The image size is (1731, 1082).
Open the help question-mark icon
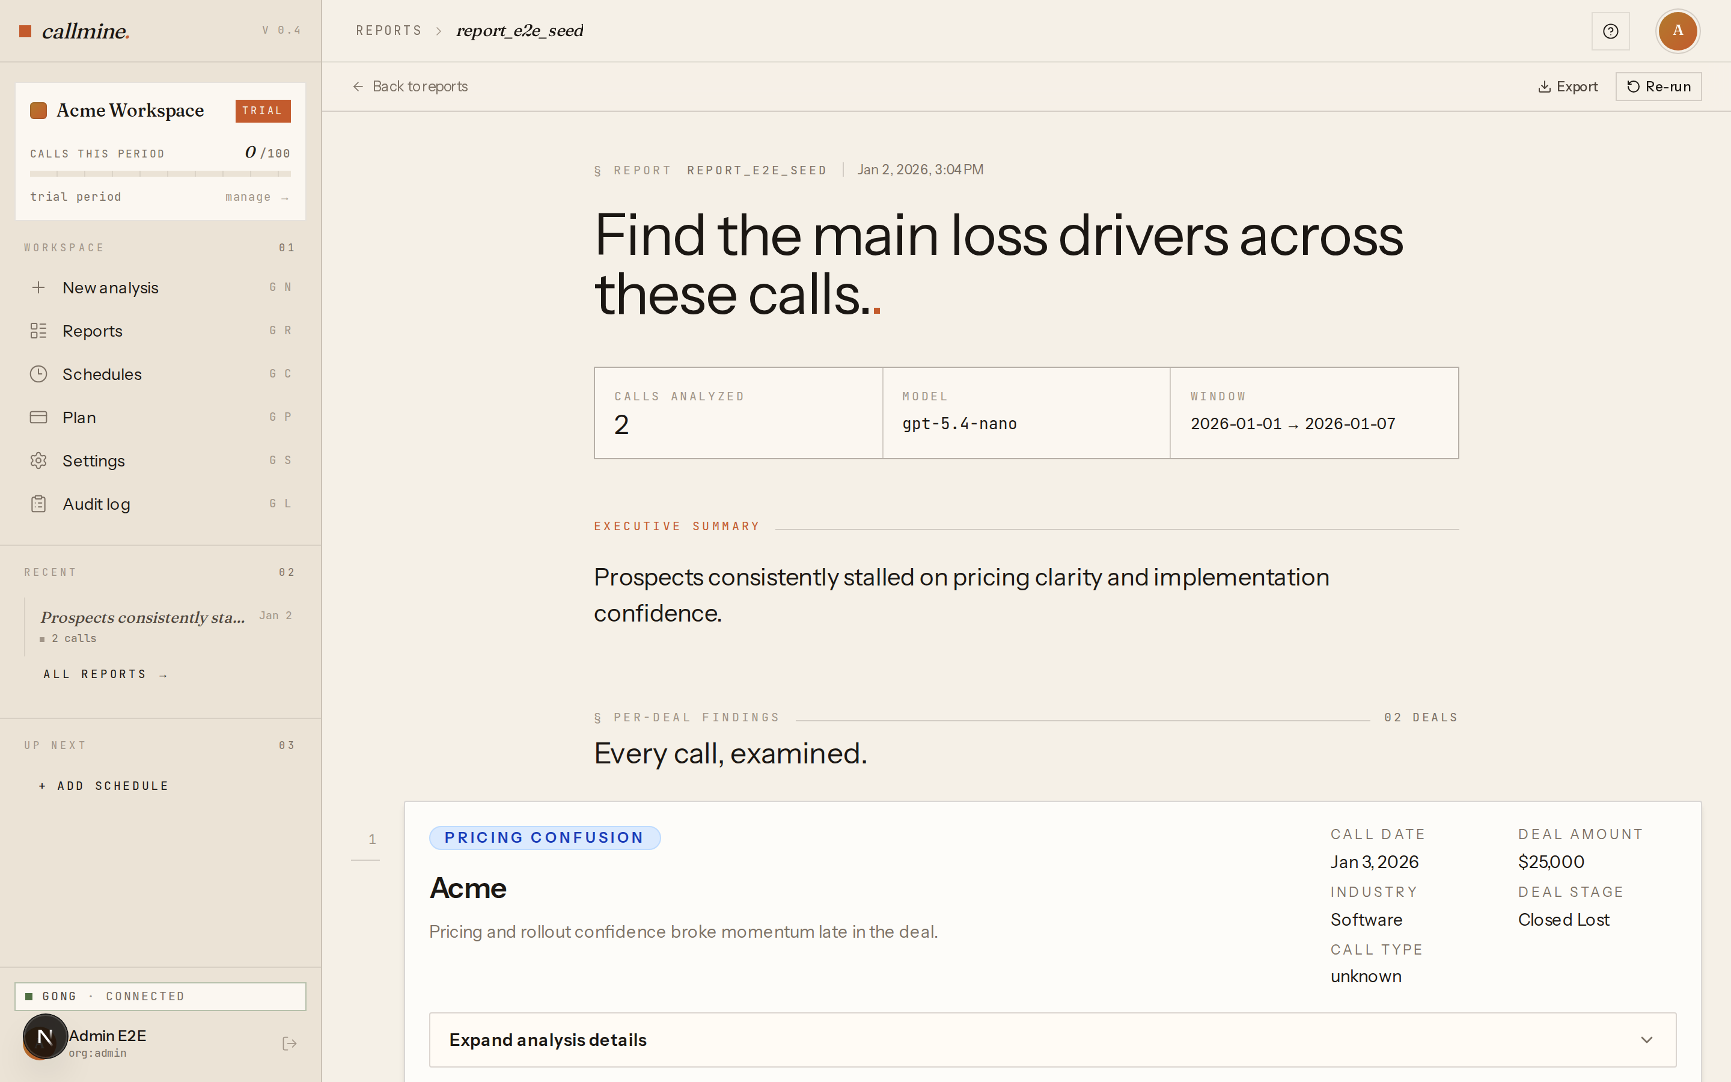click(1610, 31)
